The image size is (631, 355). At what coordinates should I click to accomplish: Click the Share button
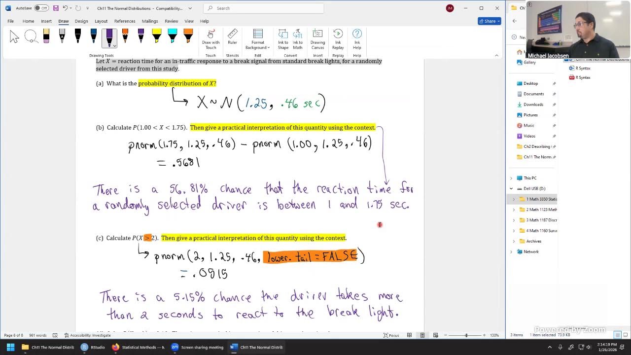[489, 21]
